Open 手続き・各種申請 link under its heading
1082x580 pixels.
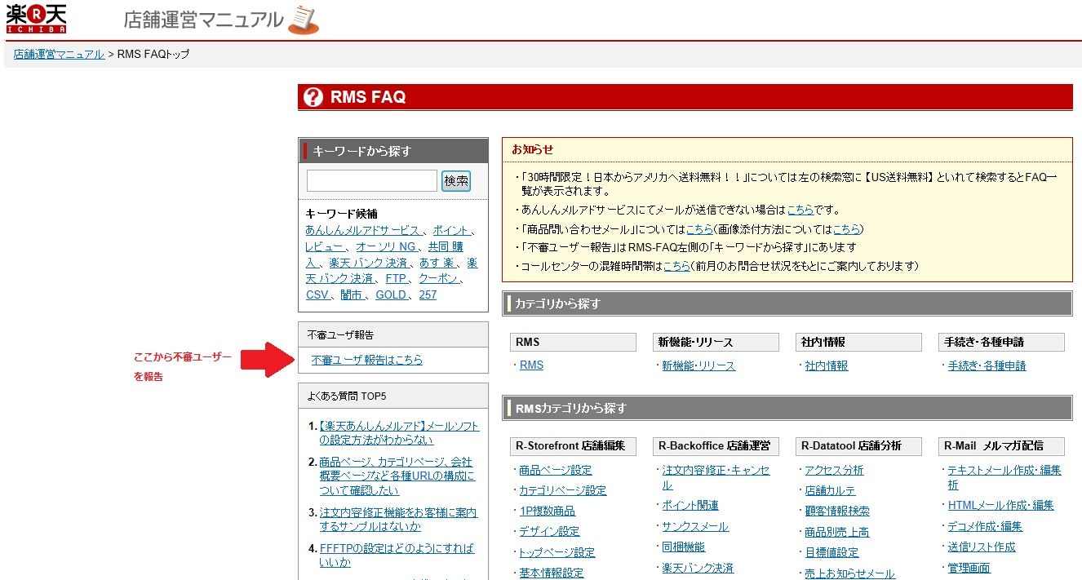pyautogui.click(x=987, y=365)
